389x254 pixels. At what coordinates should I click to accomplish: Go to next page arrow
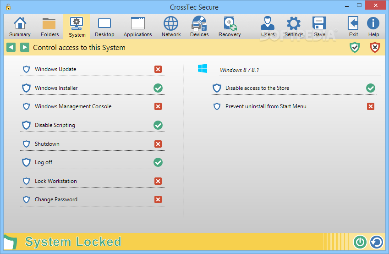(25, 47)
